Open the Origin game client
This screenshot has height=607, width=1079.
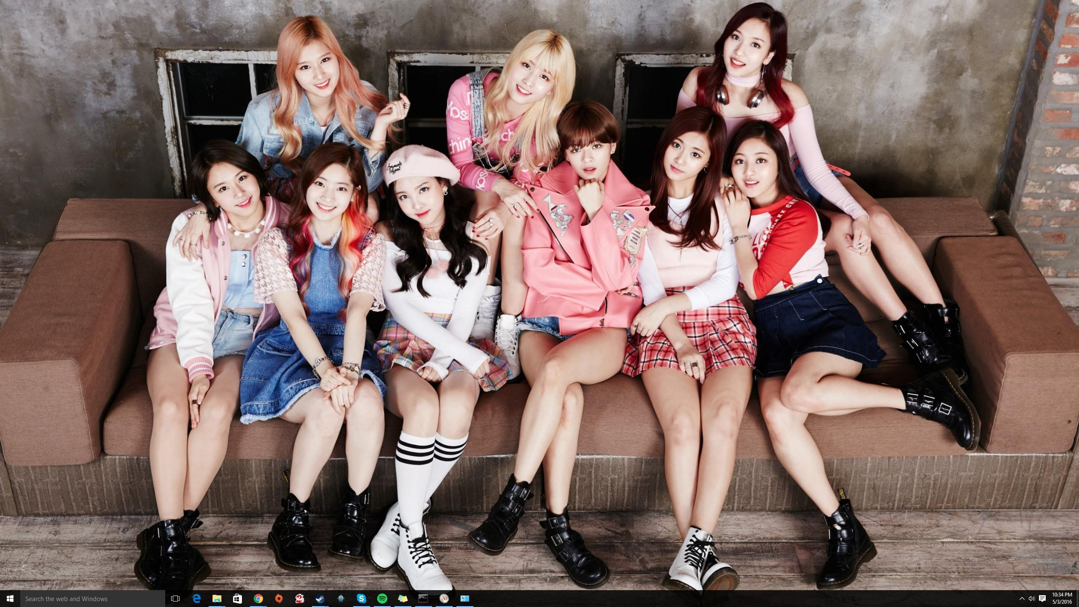pos(279,599)
